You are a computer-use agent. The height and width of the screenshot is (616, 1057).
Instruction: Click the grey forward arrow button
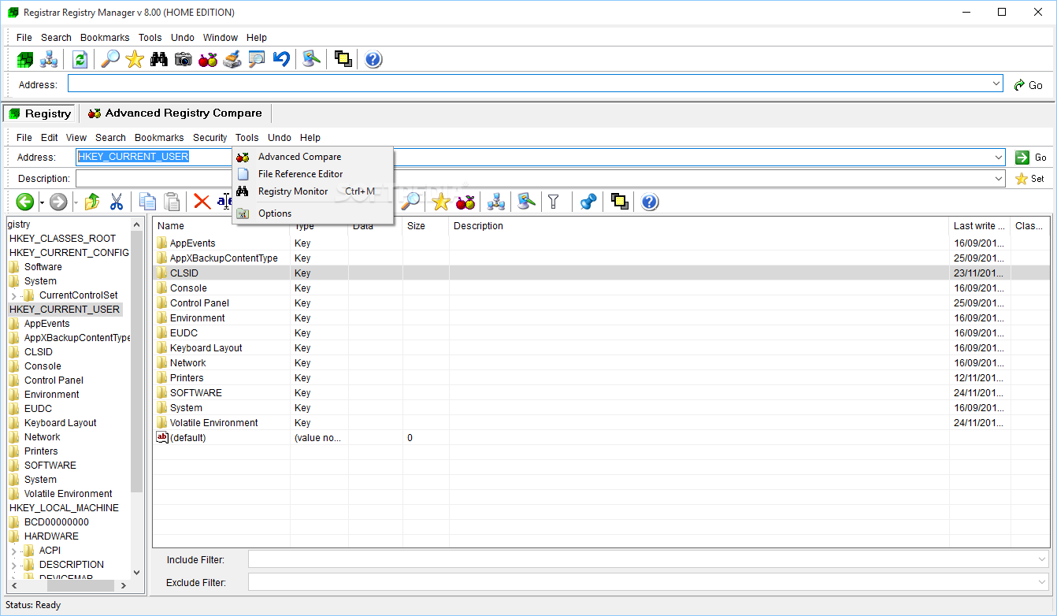(x=58, y=202)
